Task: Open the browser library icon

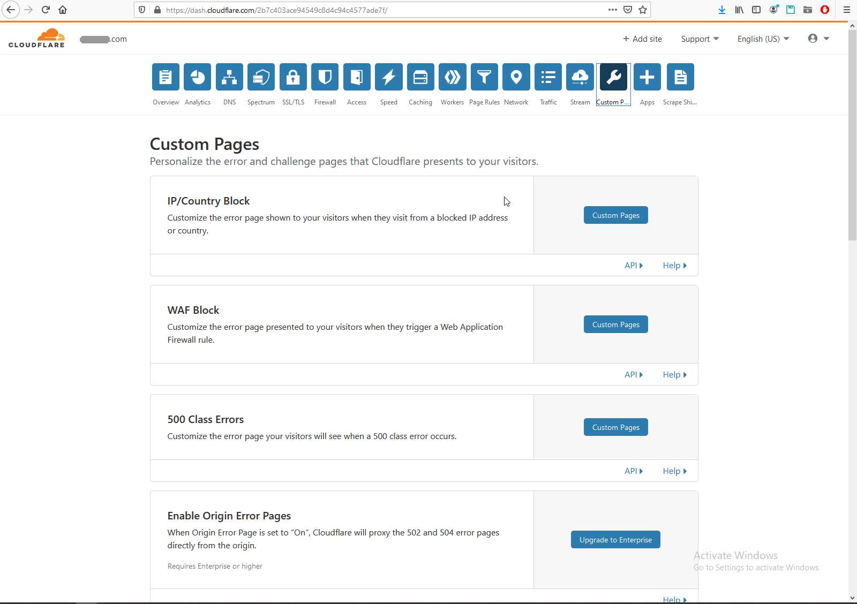Action: [739, 10]
